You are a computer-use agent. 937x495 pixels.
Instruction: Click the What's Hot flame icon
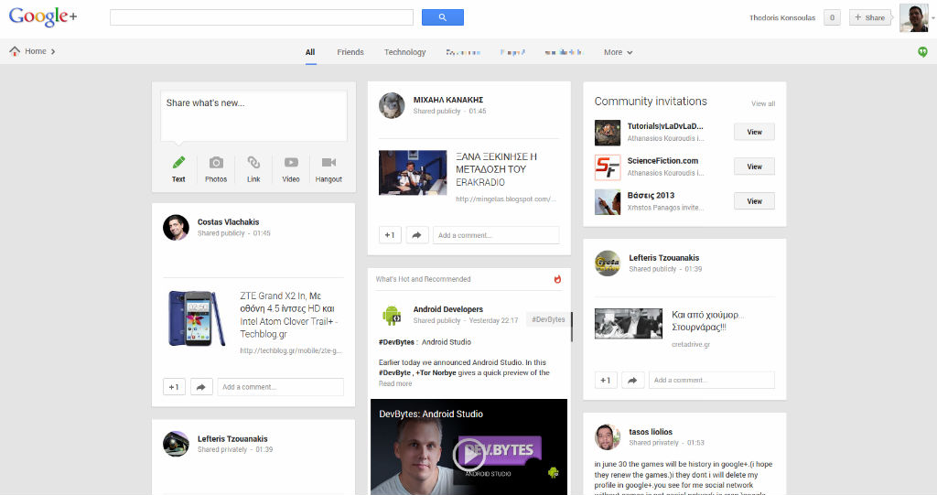click(x=557, y=279)
